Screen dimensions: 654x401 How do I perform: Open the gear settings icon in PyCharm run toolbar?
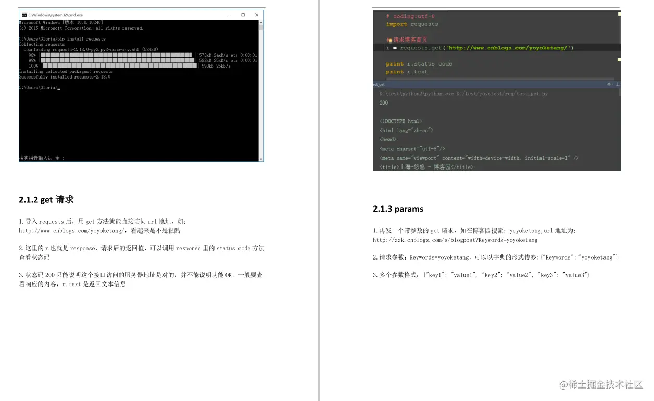coord(608,84)
